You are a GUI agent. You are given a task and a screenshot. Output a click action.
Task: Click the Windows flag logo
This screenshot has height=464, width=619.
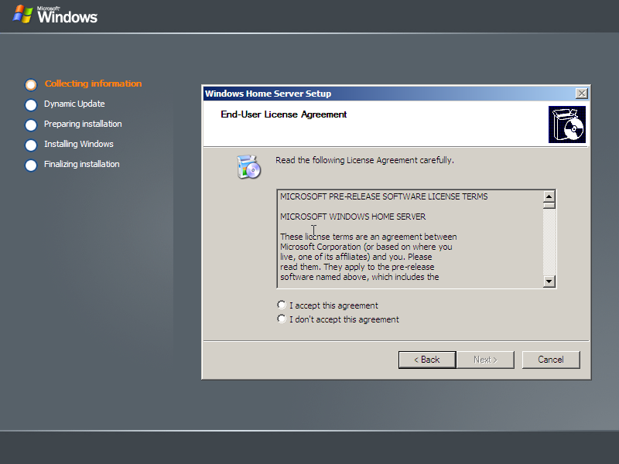click(x=22, y=14)
